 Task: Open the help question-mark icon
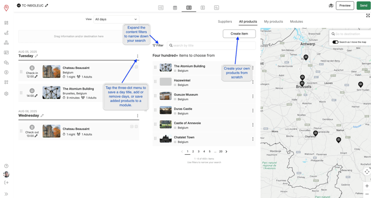click(x=6, y=166)
